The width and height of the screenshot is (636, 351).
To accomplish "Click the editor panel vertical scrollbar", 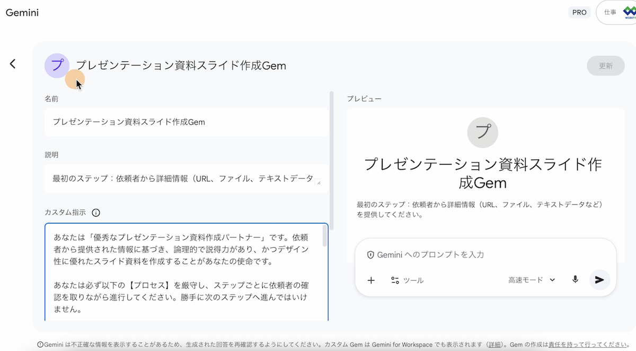I will click(x=332, y=159).
